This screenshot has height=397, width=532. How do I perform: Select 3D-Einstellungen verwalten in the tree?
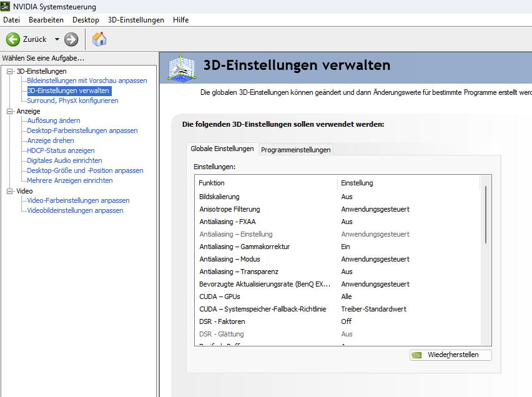(x=68, y=91)
